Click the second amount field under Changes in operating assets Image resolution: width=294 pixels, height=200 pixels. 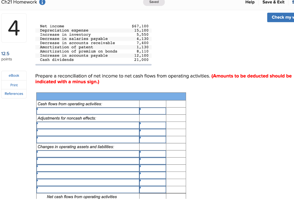point(153,161)
